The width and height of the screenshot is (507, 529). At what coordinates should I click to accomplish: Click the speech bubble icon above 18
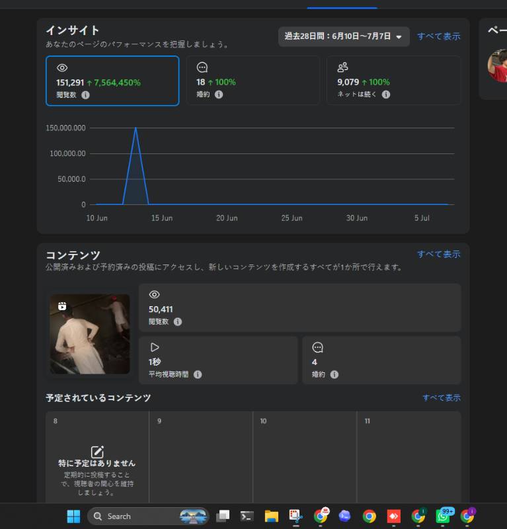pyautogui.click(x=202, y=67)
